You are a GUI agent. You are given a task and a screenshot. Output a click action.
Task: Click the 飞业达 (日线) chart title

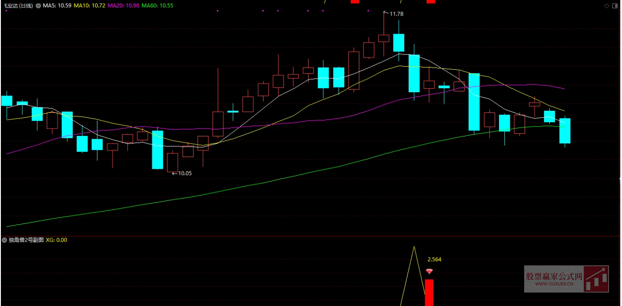click(x=18, y=6)
